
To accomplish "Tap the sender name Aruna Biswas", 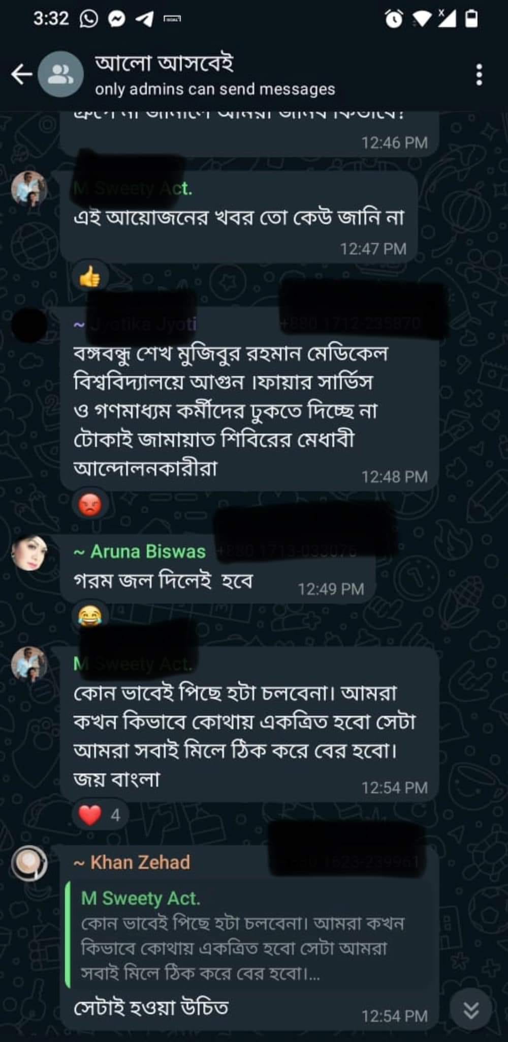I will click(148, 552).
